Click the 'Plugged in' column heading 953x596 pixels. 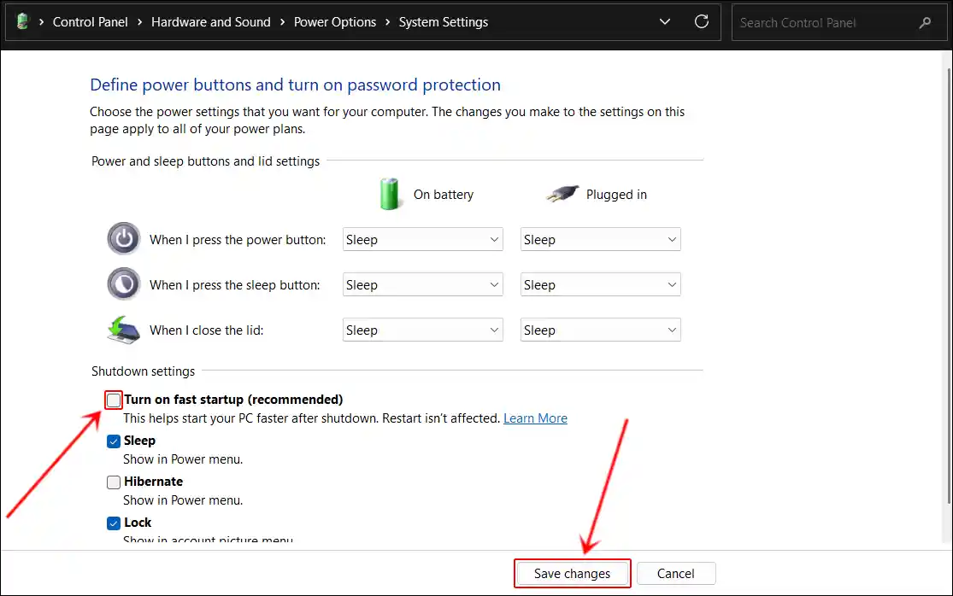coord(616,194)
